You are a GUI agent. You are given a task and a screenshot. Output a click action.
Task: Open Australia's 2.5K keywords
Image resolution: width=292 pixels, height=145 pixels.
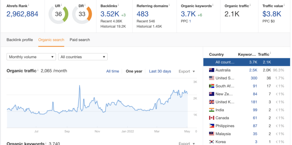point(253,70)
